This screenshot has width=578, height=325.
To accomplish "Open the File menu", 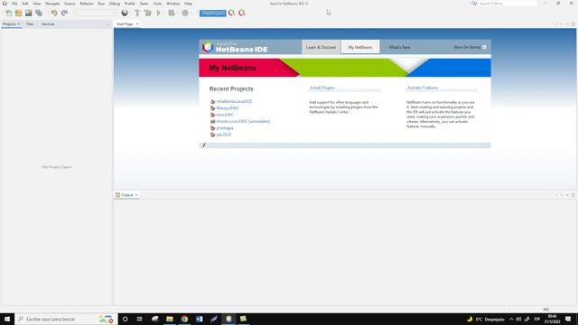I will [x=14, y=4].
